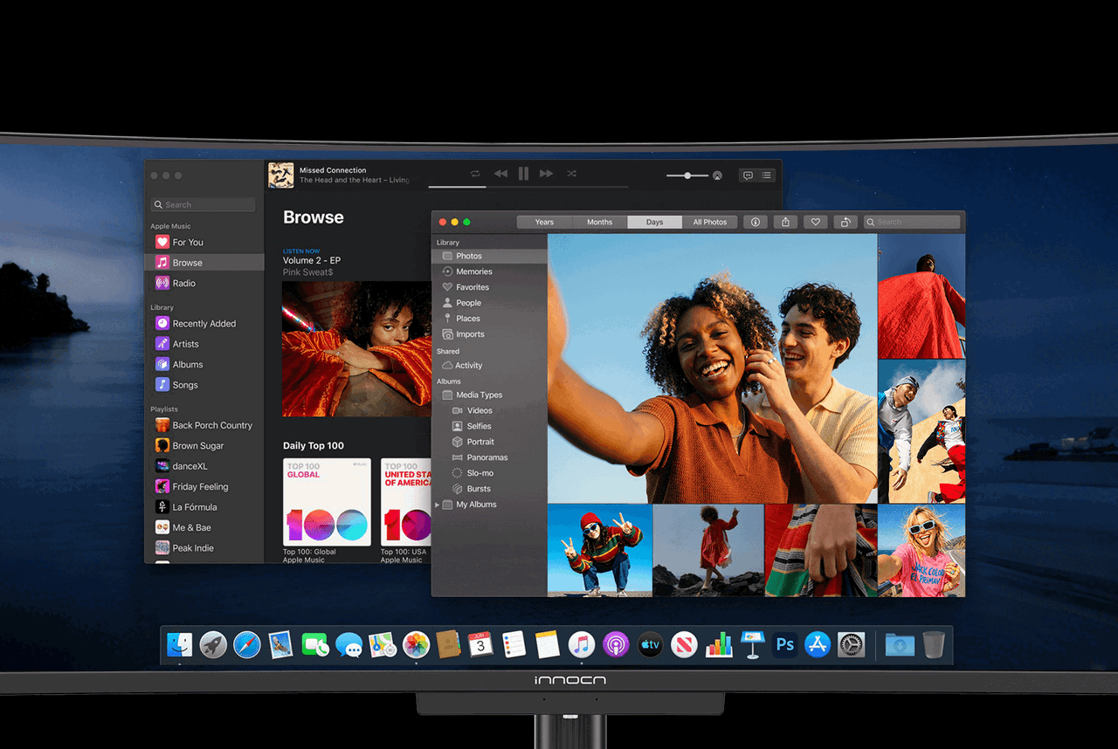Image resolution: width=1118 pixels, height=749 pixels.
Task: Show the Up Next queue list
Action: click(767, 175)
